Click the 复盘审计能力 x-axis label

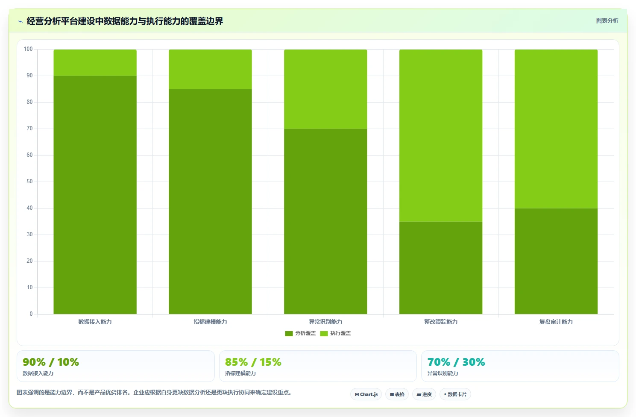[x=556, y=322]
